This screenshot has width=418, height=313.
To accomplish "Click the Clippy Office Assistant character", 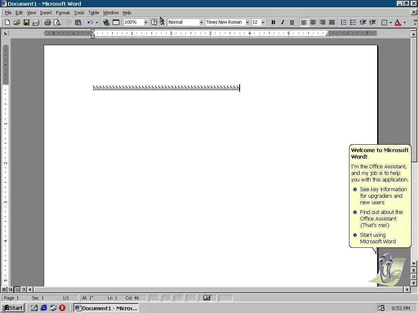I will [385, 268].
